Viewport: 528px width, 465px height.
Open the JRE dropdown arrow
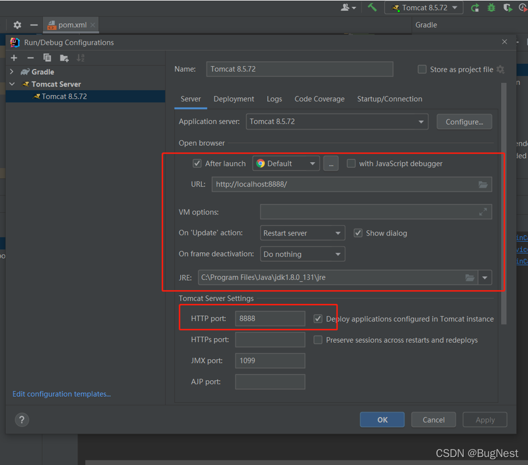click(x=485, y=278)
